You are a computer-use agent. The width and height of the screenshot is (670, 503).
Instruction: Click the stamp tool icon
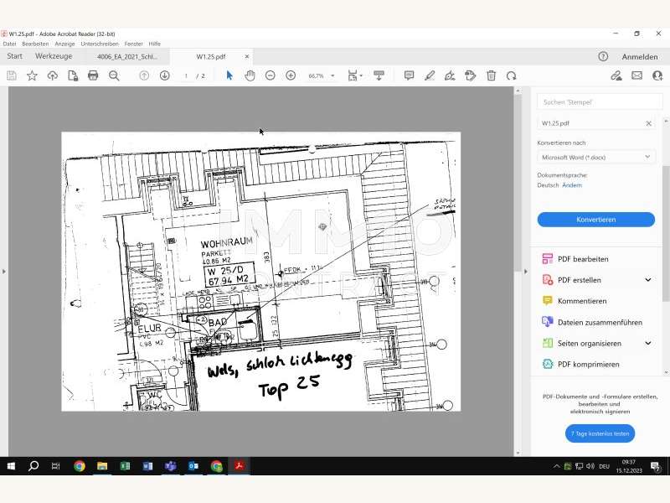[x=471, y=75]
